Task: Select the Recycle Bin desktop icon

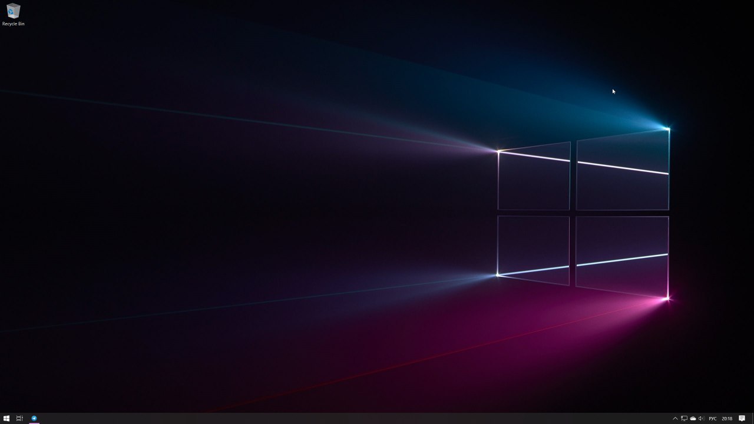Action: tap(13, 15)
